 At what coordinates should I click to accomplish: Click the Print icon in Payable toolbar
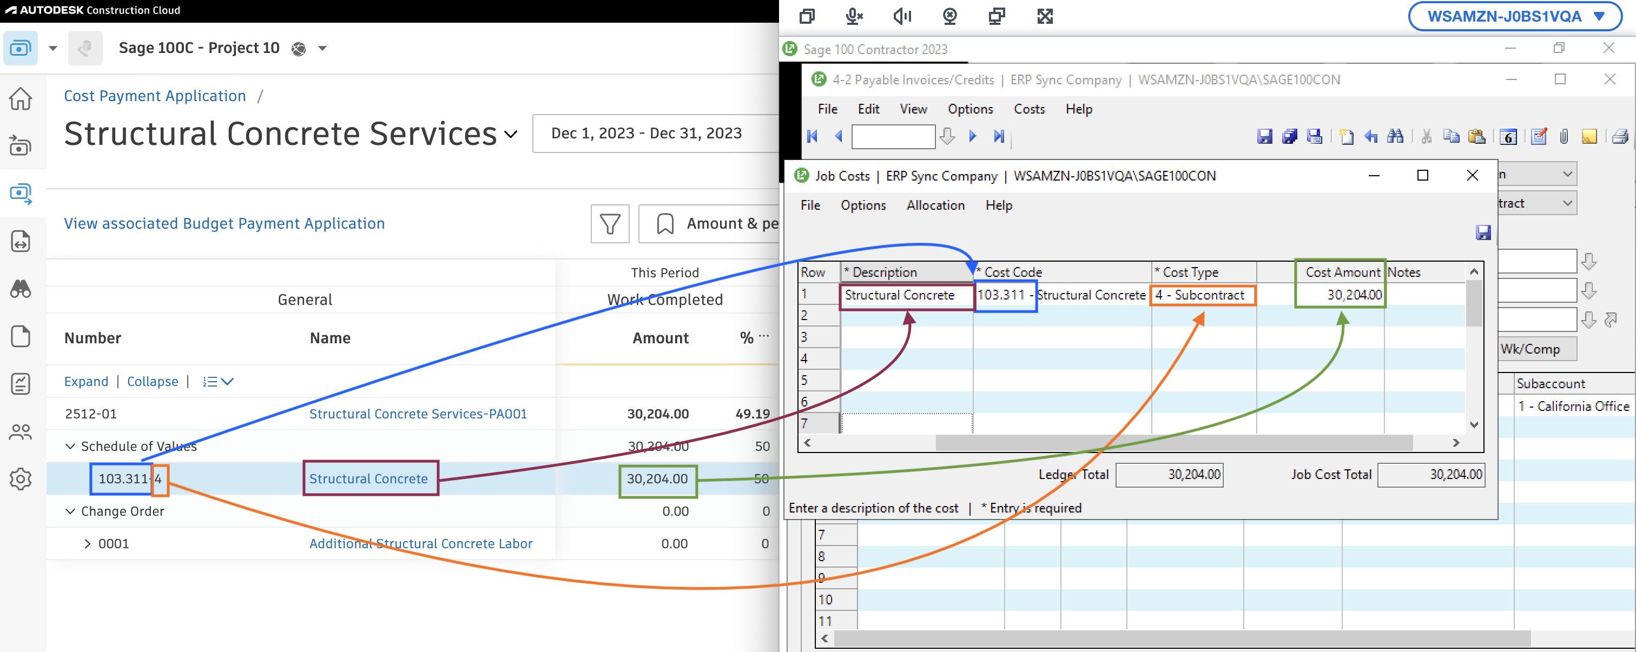pyautogui.click(x=1619, y=136)
